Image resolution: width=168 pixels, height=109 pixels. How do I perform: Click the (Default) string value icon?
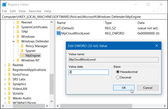[59, 28]
